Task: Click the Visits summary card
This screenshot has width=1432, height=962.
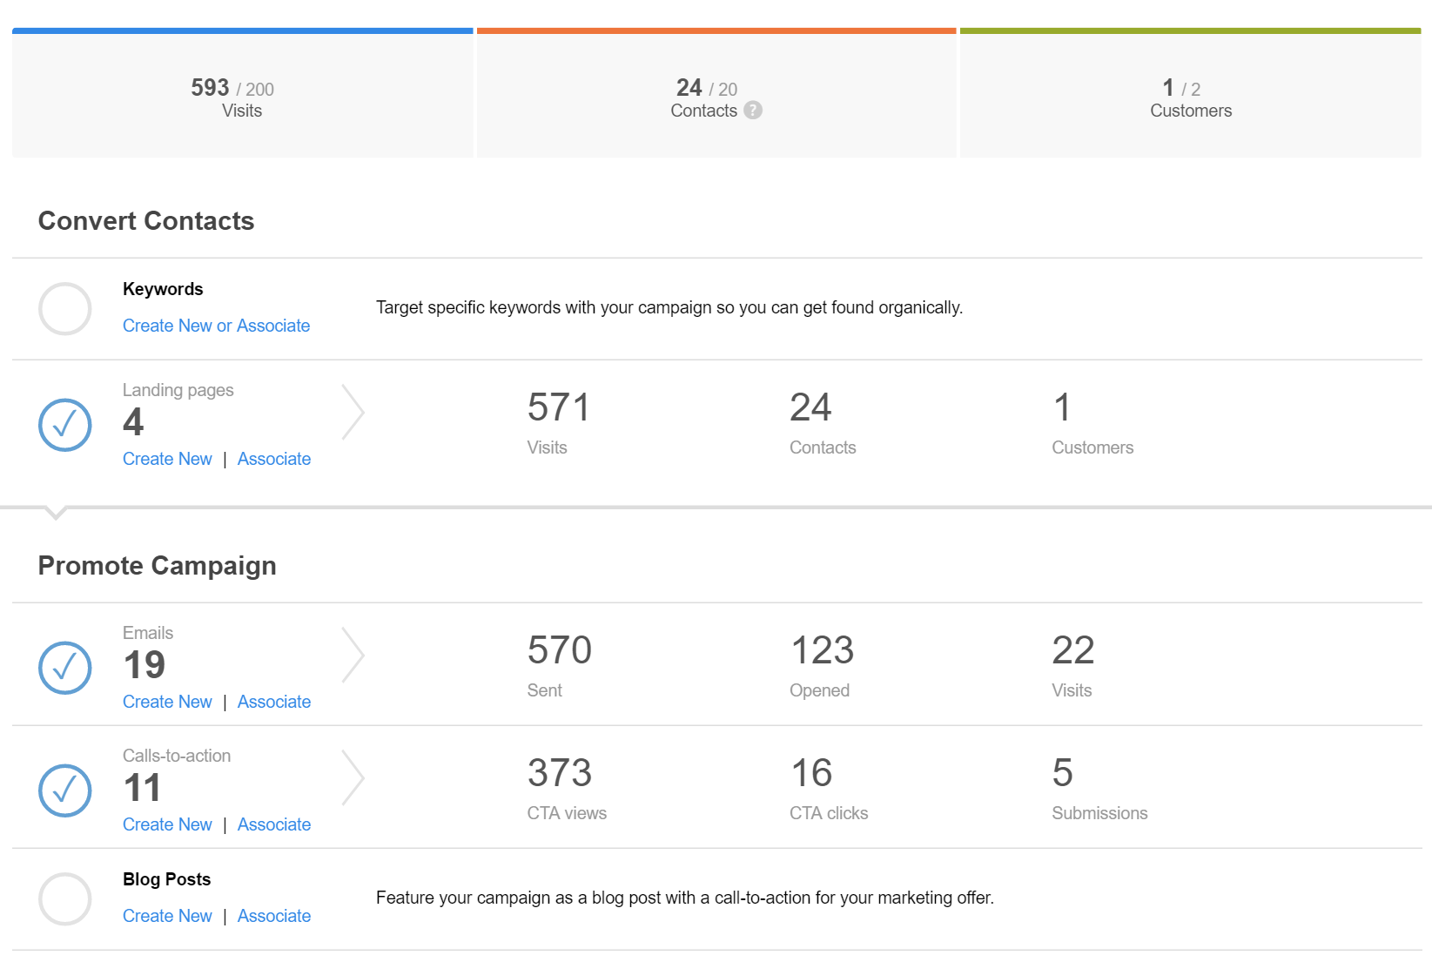Action: (242, 91)
